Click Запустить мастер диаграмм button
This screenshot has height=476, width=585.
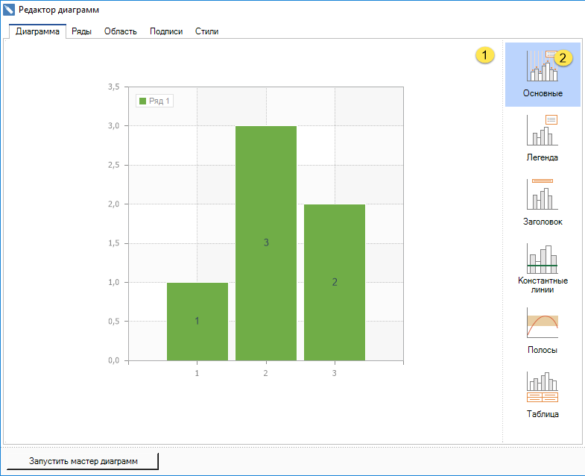pyautogui.click(x=83, y=461)
